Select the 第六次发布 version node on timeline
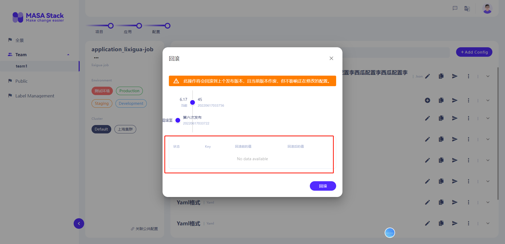The width and height of the screenshot is (505, 244). 178,120
